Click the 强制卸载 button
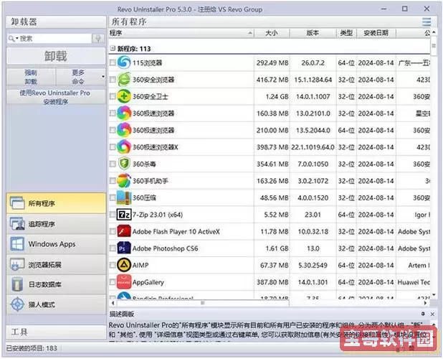This screenshot has width=443, height=359. coord(31,77)
